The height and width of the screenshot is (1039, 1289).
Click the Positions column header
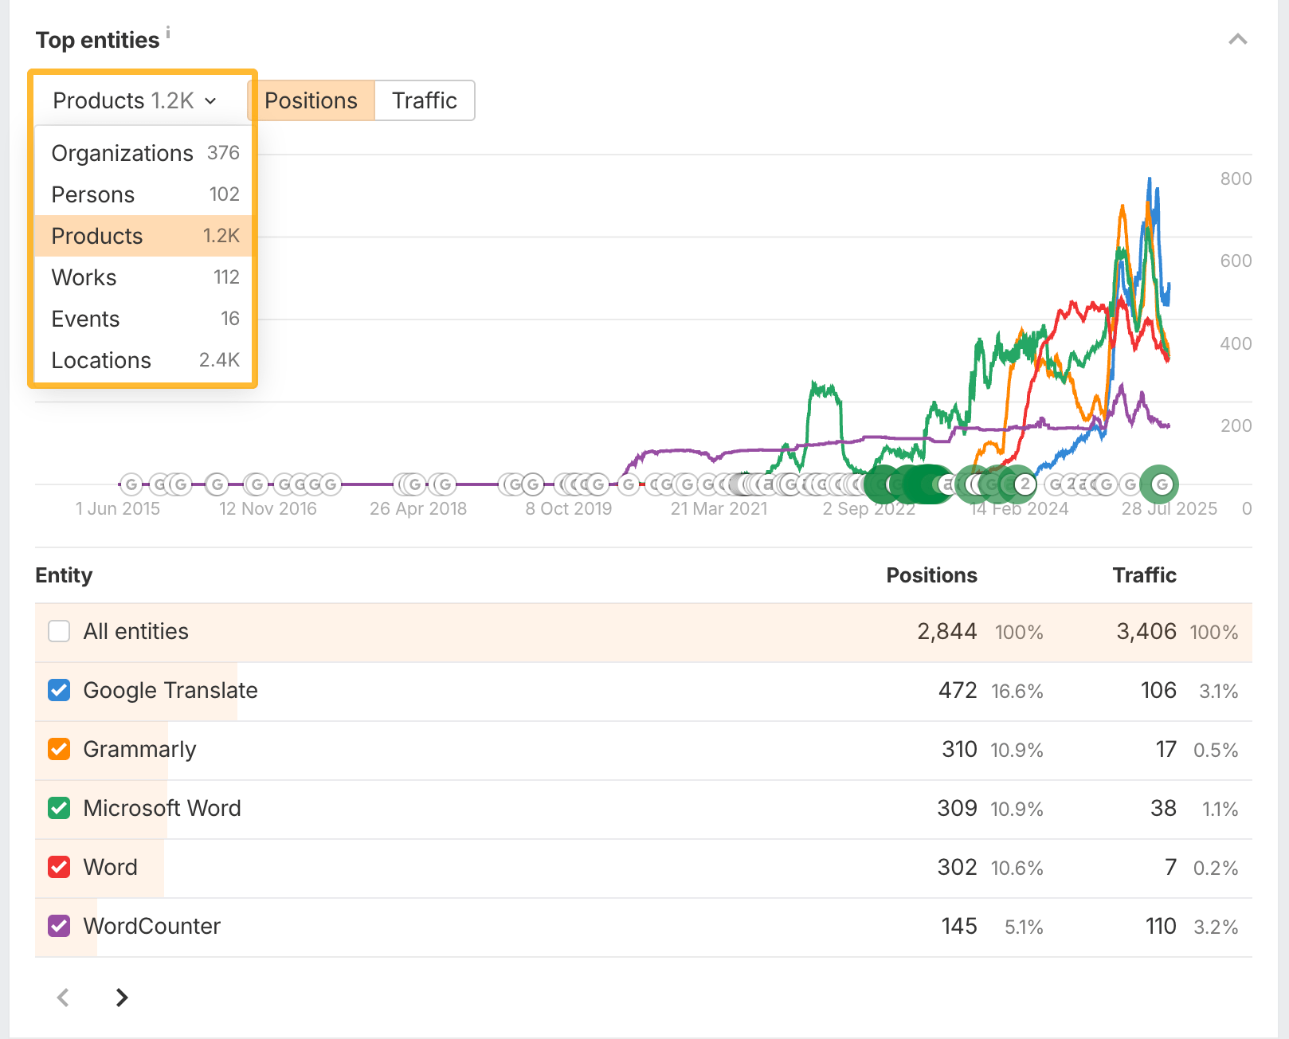pos(931,575)
